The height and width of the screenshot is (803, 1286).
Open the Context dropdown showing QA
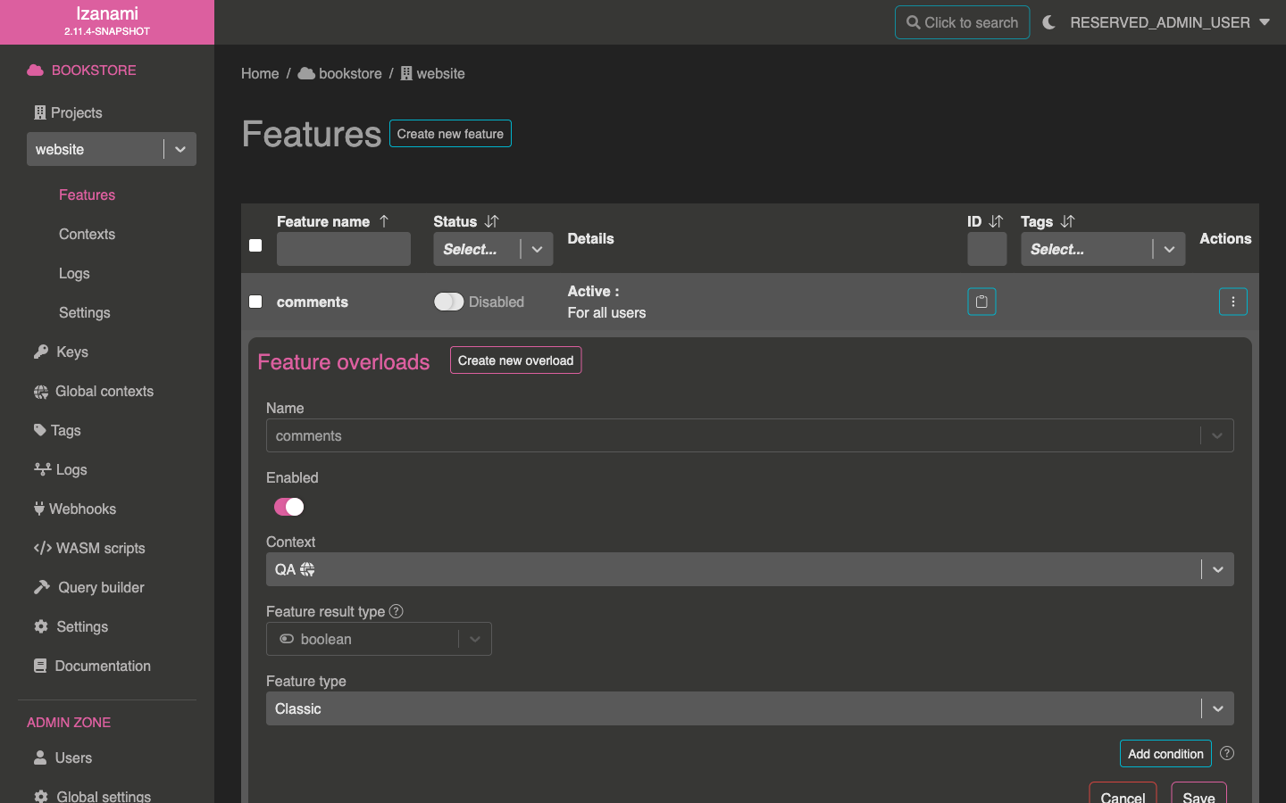click(749, 569)
